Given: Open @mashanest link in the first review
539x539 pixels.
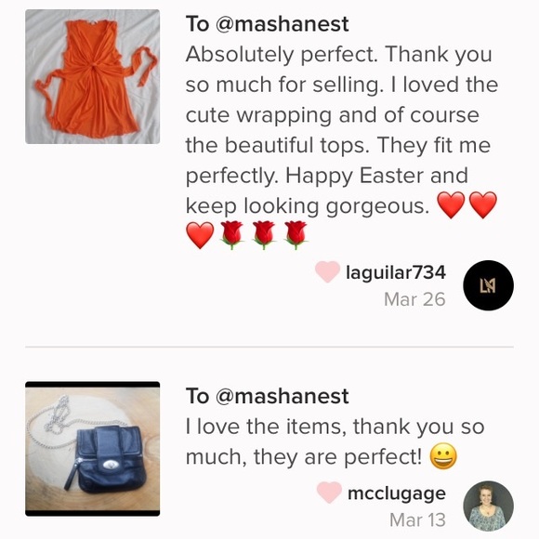Looking at the screenshot, I should (x=282, y=24).
